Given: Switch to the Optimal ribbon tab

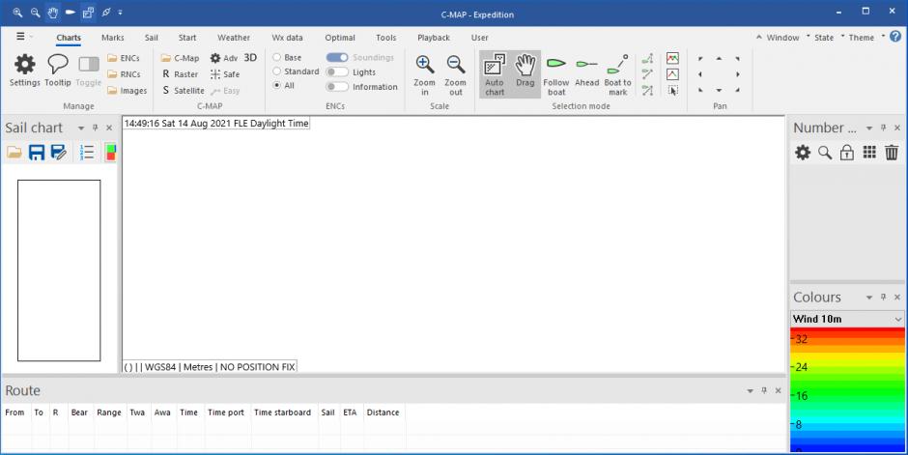Looking at the screenshot, I should tap(340, 38).
